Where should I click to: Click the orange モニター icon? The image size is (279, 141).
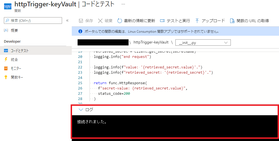pyautogui.click(x=6, y=68)
